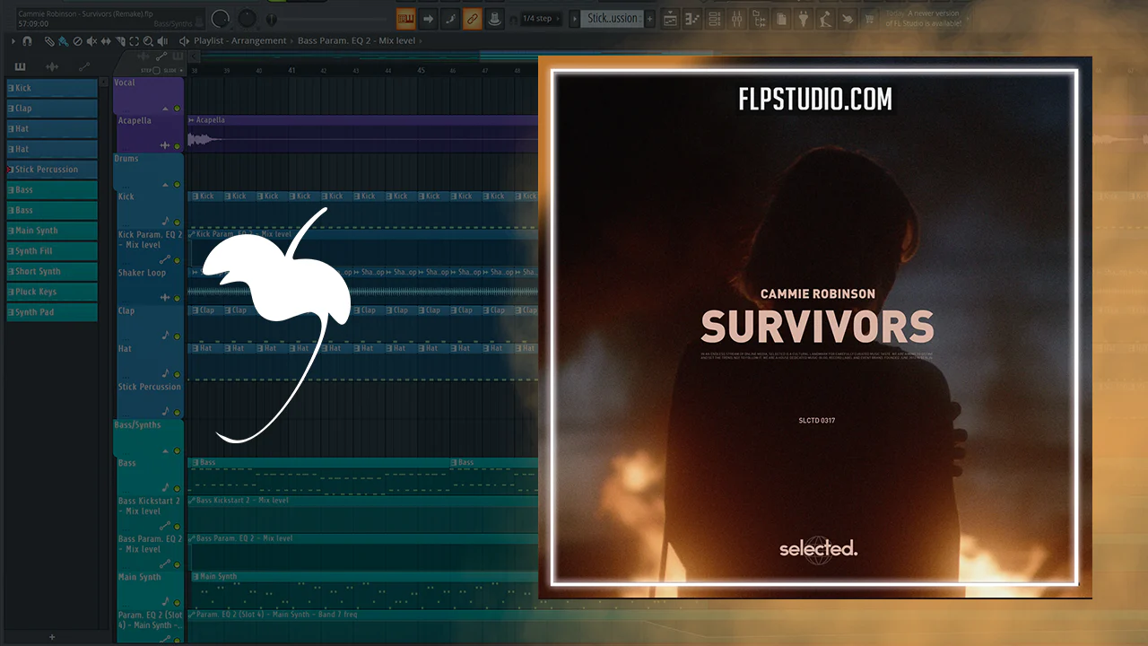Click the headphones icon beside snap selector
This screenshot has width=1148, height=646.
(x=512, y=18)
